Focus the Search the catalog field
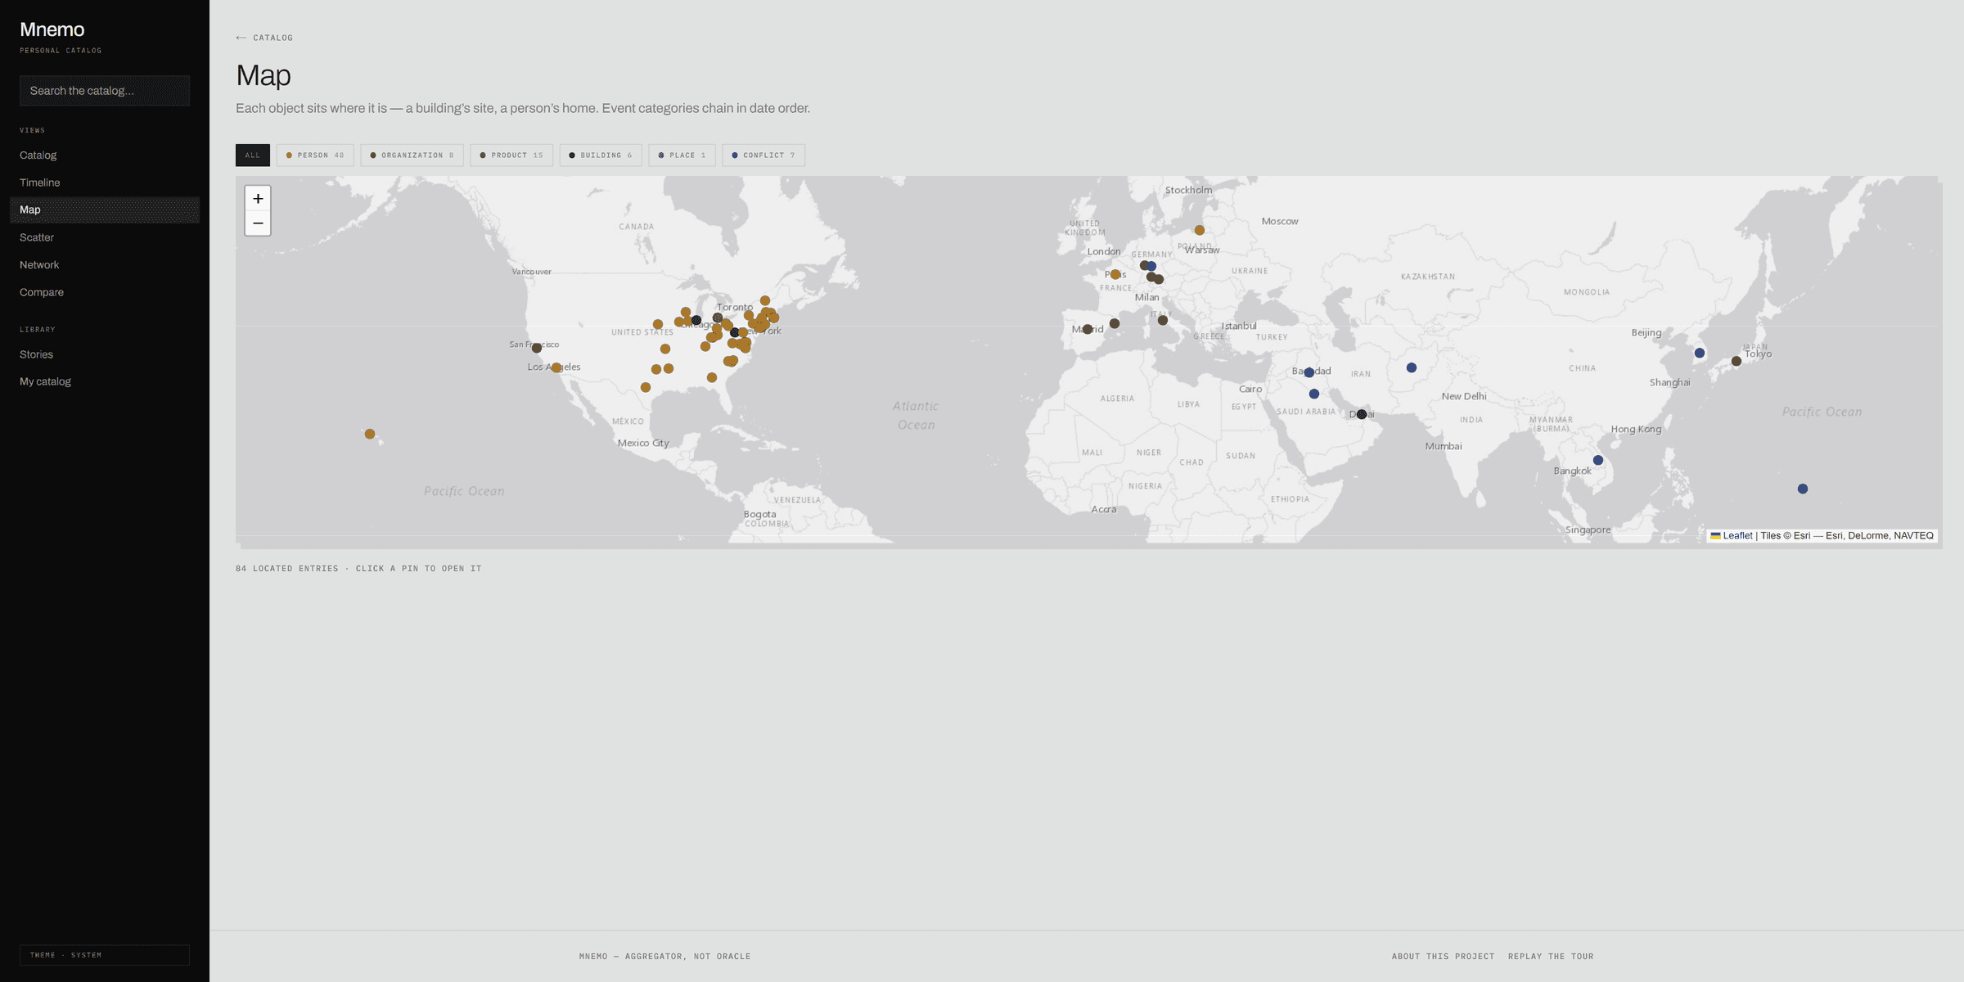Viewport: 1964px width, 982px height. pos(105,91)
